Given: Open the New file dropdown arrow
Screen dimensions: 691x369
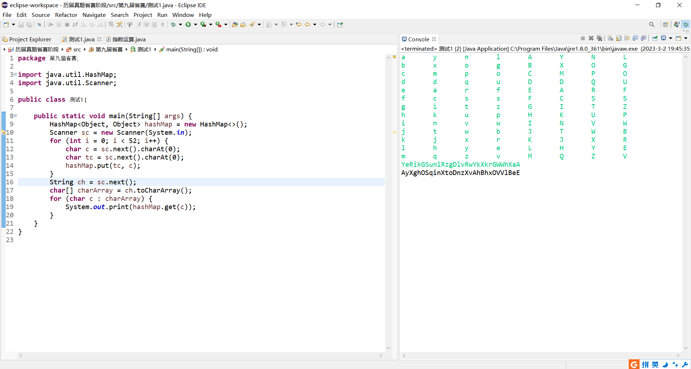Looking at the screenshot, I should [13, 24].
